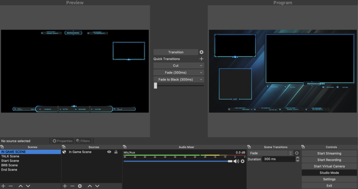Open Mic/Aux audio settings gear
Image resolution: width=358 pixels, height=189 pixels.
[242, 161]
